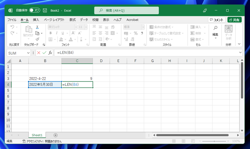Click the Undo icon
The height and width of the screenshot is (149, 250).
(12, 27)
